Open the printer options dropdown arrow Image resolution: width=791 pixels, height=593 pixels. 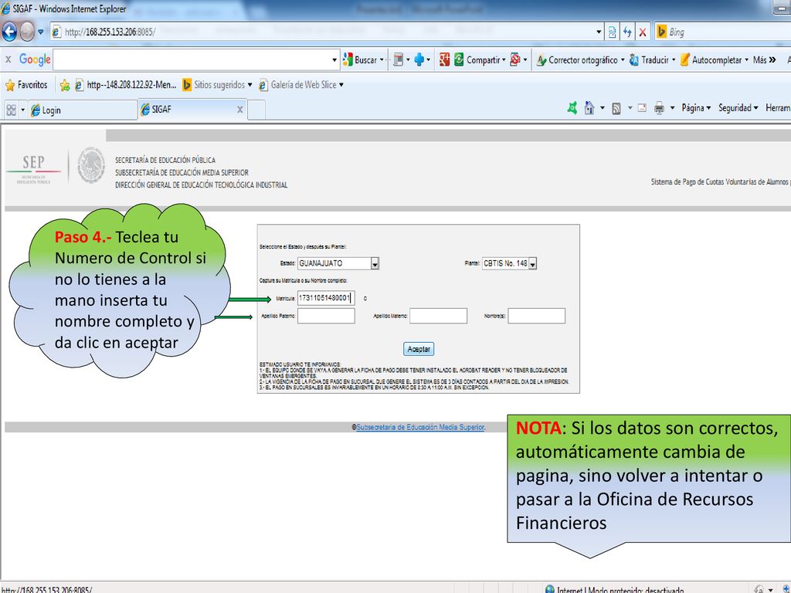(672, 108)
